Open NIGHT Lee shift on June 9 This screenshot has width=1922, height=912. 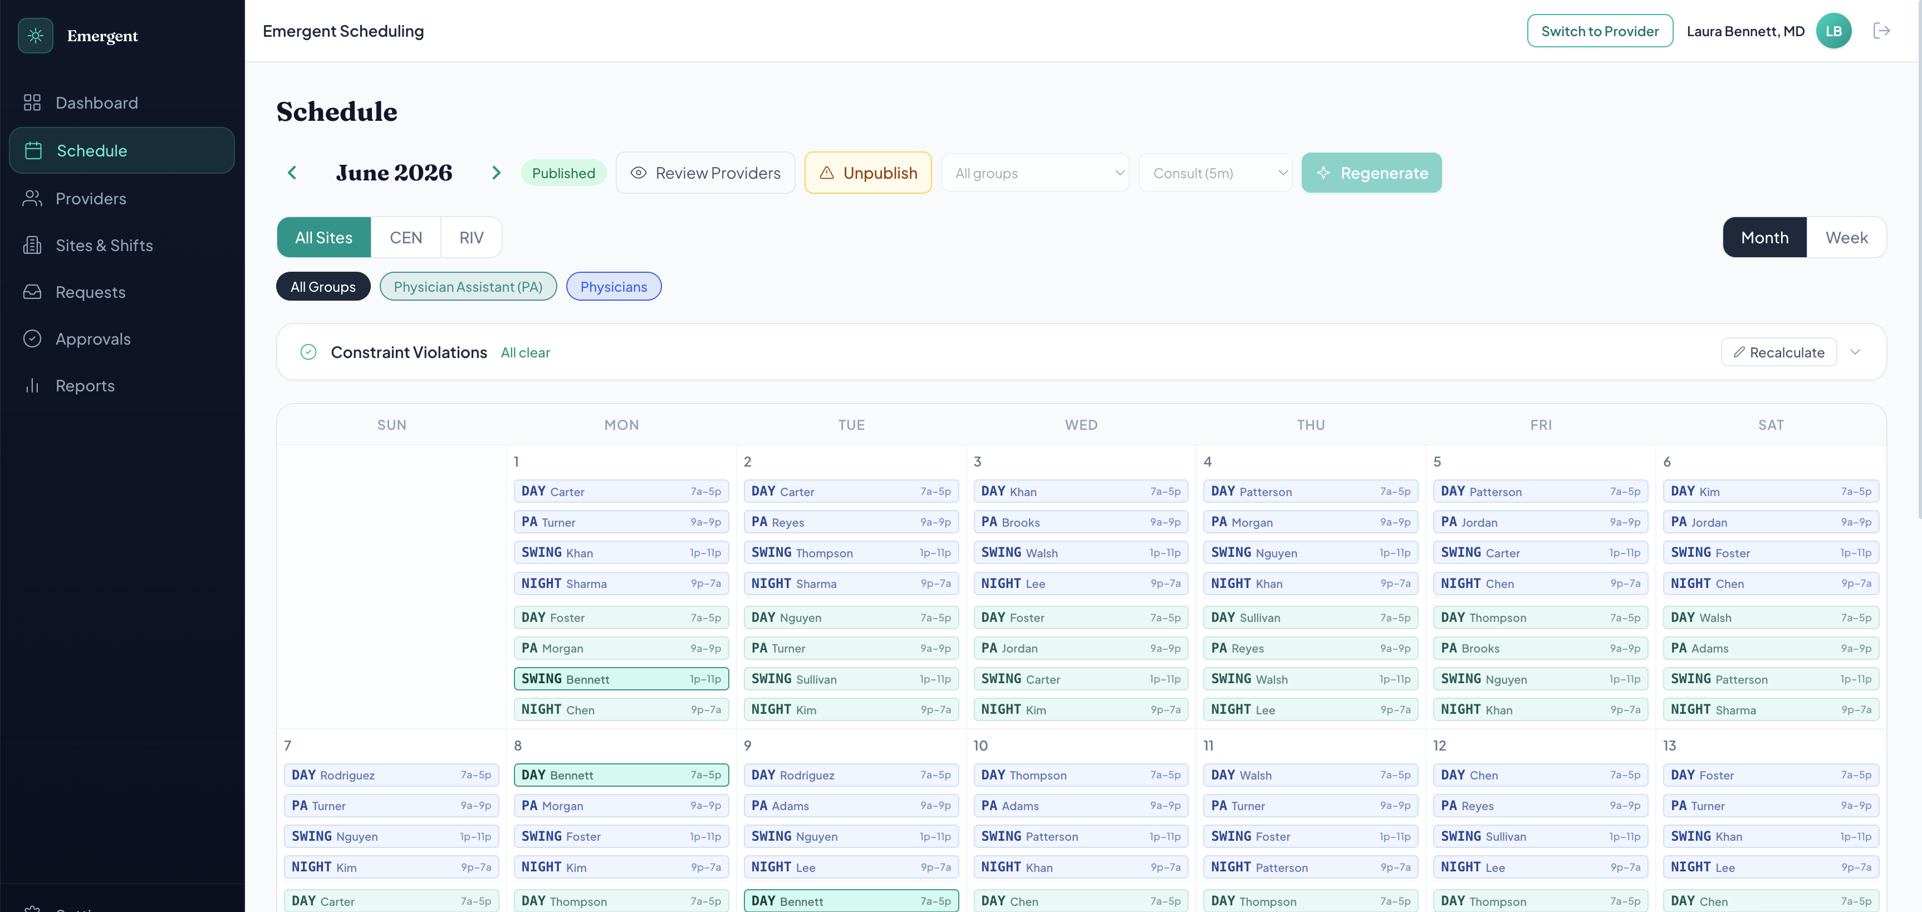(x=851, y=866)
